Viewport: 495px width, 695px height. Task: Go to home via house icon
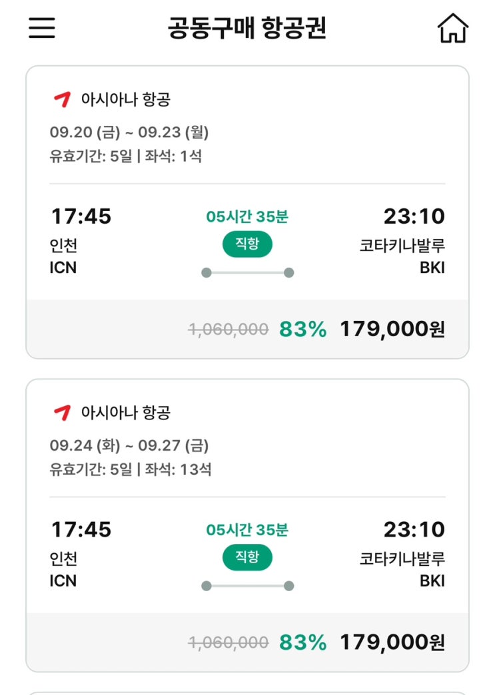(x=452, y=29)
